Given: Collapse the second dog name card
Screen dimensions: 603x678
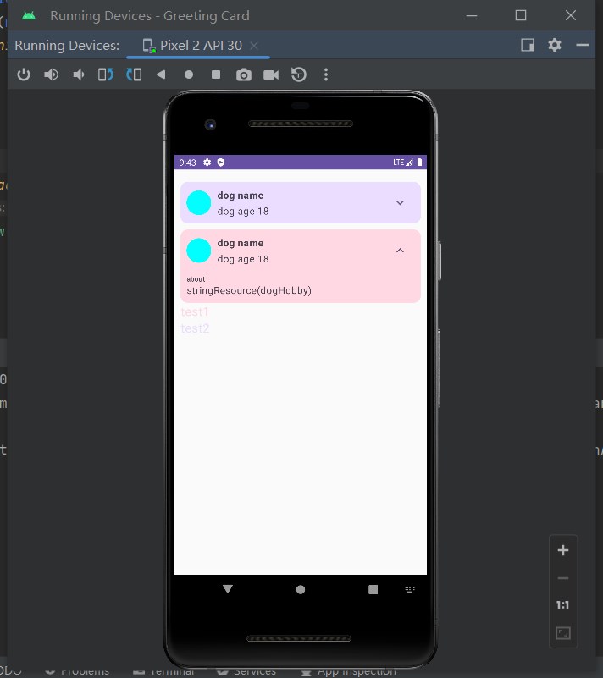Looking at the screenshot, I should coord(400,251).
